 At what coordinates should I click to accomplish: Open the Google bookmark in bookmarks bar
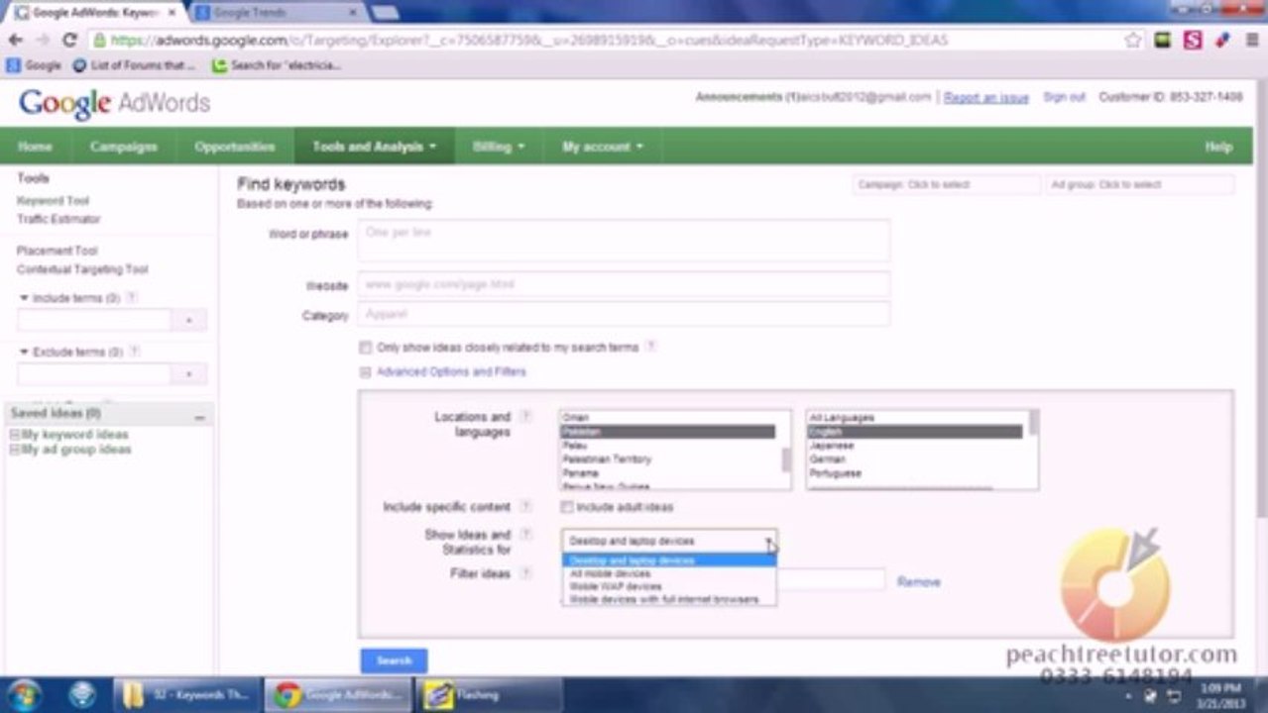[x=34, y=65]
